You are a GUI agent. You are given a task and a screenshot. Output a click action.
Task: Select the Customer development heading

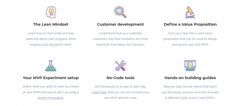[x=120, y=24]
